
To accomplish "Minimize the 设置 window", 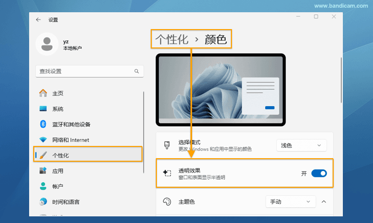I will pos(298,16).
